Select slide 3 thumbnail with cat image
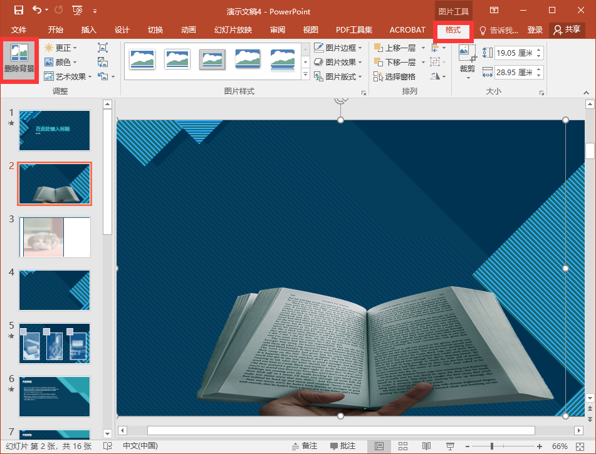 click(55, 237)
